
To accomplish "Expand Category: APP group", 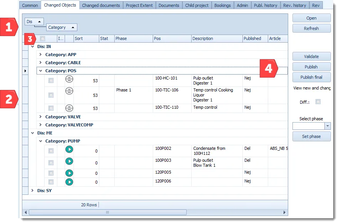I will [x=40, y=55].
